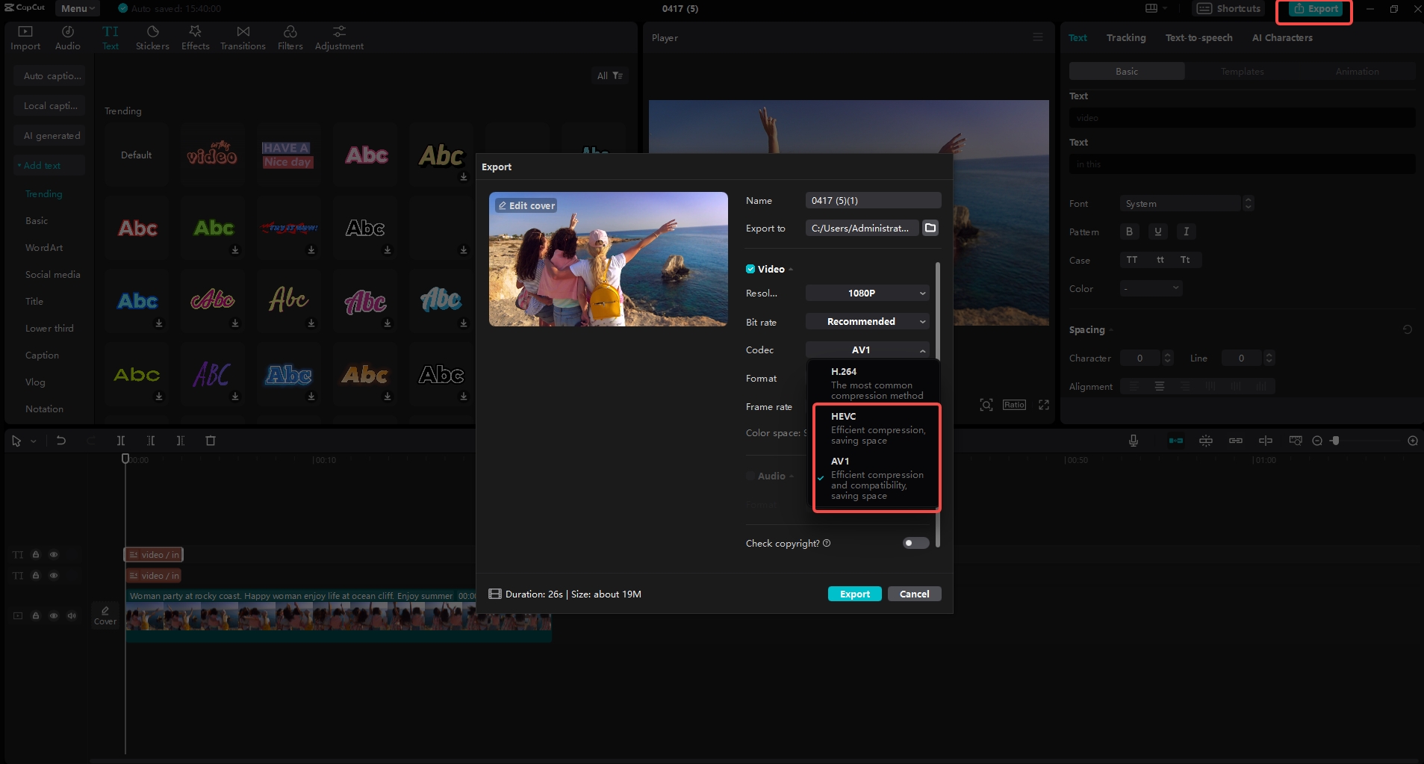Expand the Bit rate dropdown showing Recommended
This screenshot has width=1424, height=764.
click(x=866, y=321)
